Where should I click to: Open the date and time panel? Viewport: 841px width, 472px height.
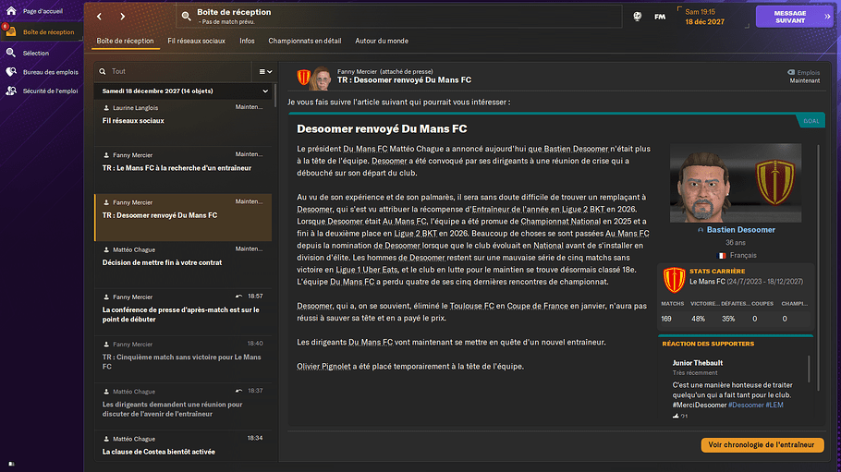point(715,17)
